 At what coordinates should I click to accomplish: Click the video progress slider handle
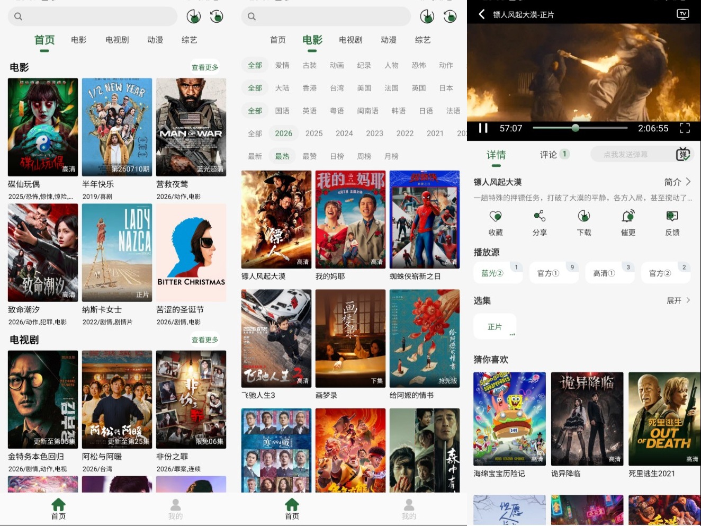576,128
